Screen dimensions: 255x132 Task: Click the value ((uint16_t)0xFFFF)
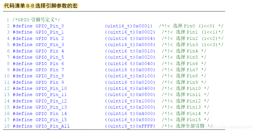[x=130, y=126]
